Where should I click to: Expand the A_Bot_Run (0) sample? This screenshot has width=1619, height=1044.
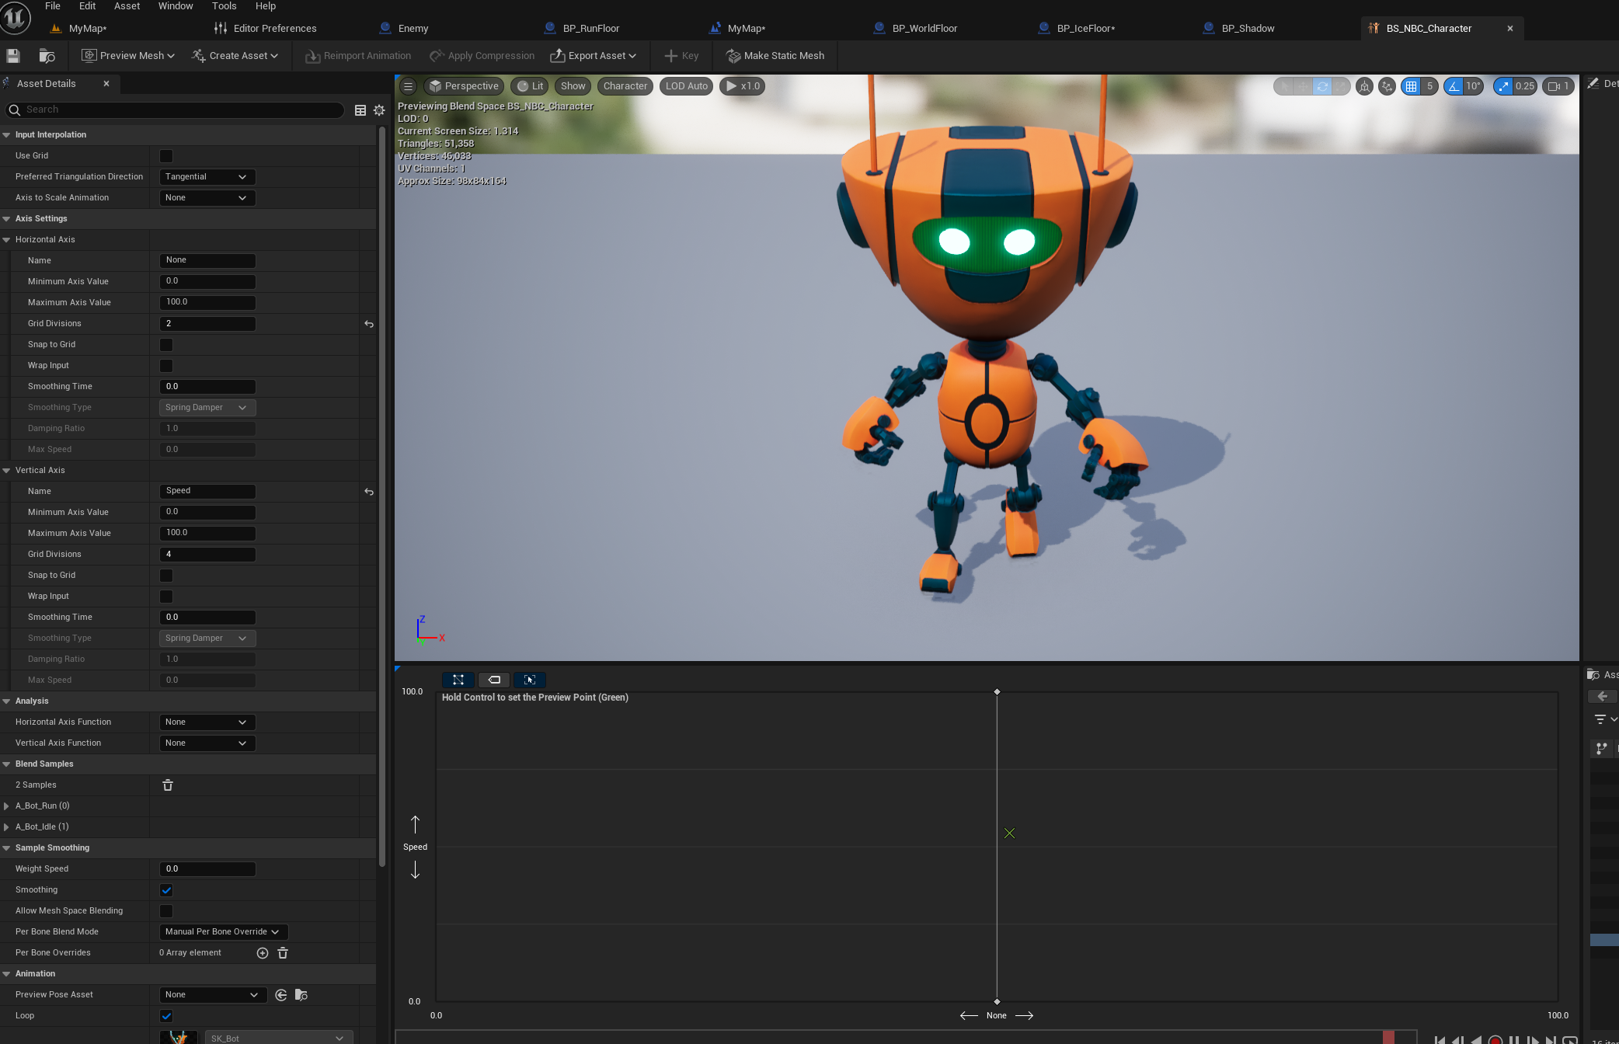point(7,806)
